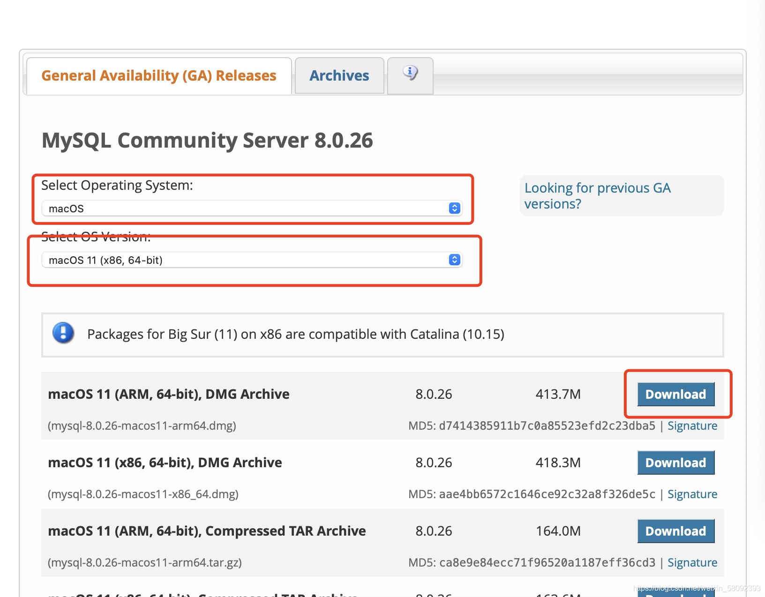
Task: Download the macOS 11 x86 DMG Archive
Action: [x=675, y=463]
